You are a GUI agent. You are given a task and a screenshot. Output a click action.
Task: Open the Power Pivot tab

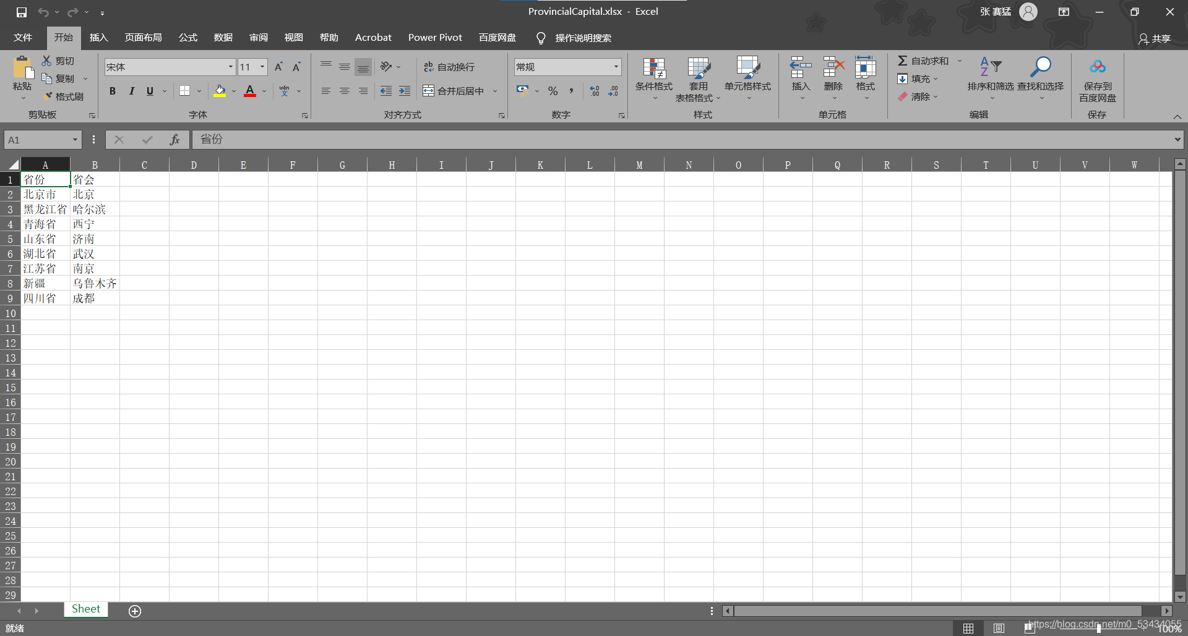435,38
